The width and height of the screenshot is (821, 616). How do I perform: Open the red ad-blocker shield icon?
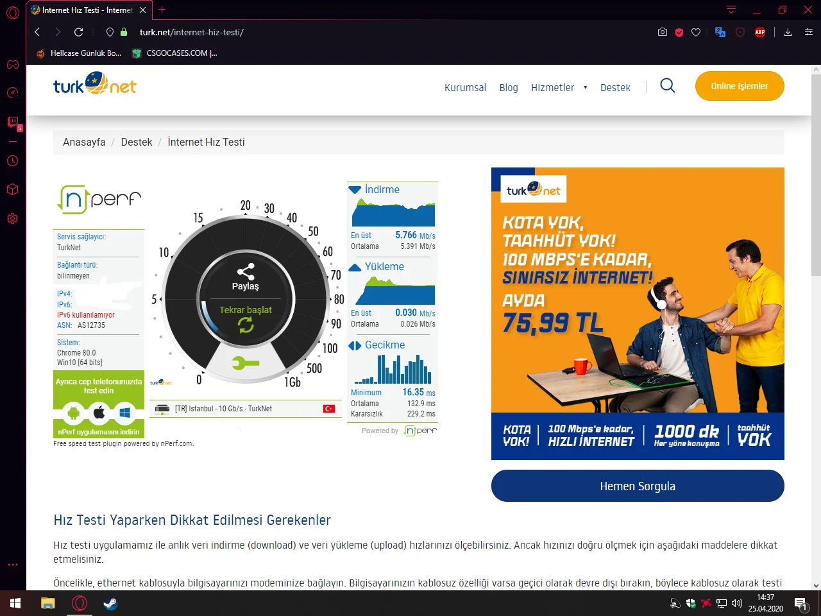(679, 32)
